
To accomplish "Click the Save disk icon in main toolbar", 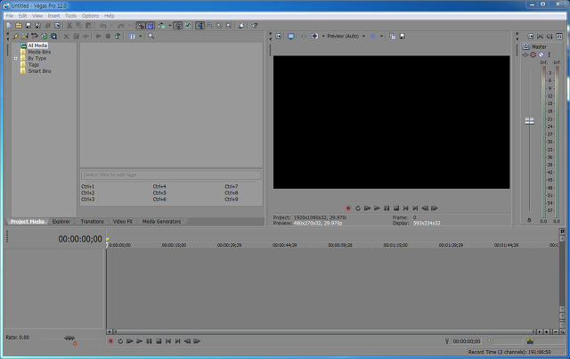I will 28,26.
